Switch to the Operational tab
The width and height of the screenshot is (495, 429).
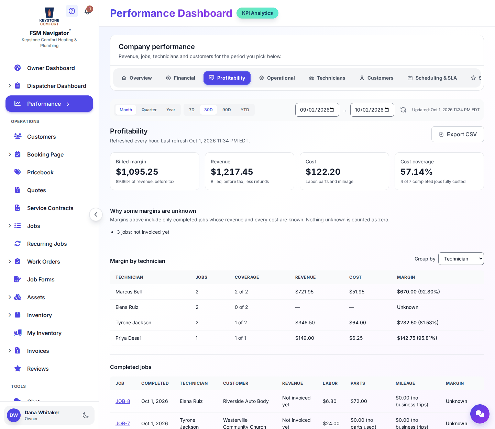pos(277,78)
